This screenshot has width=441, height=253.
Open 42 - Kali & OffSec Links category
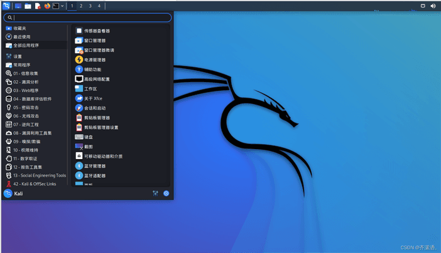[x=36, y=183]
